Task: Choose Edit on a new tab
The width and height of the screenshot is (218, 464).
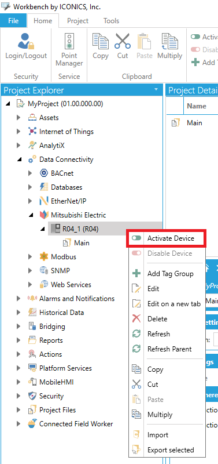Action: [x=167, y=304]
